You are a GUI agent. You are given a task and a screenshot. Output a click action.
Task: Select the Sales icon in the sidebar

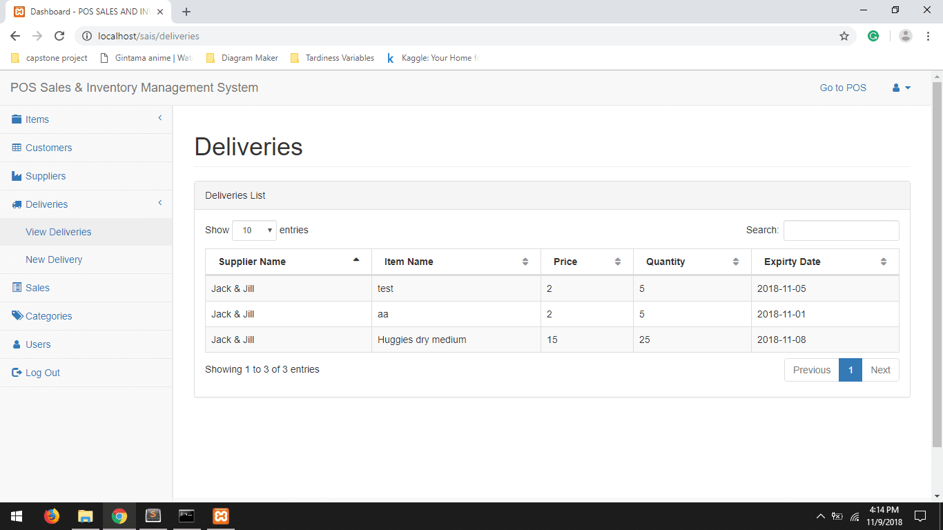pos(15,288)
